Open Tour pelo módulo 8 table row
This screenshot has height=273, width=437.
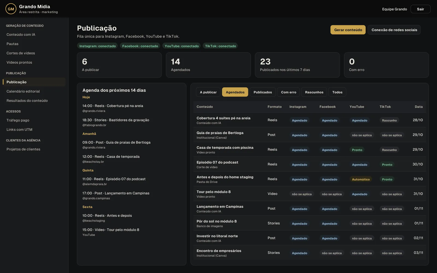310,194
